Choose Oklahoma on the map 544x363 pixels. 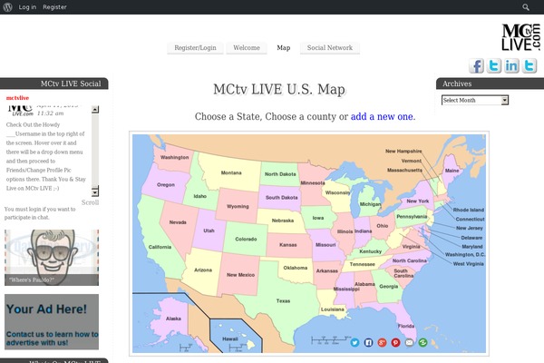(296, 268)
